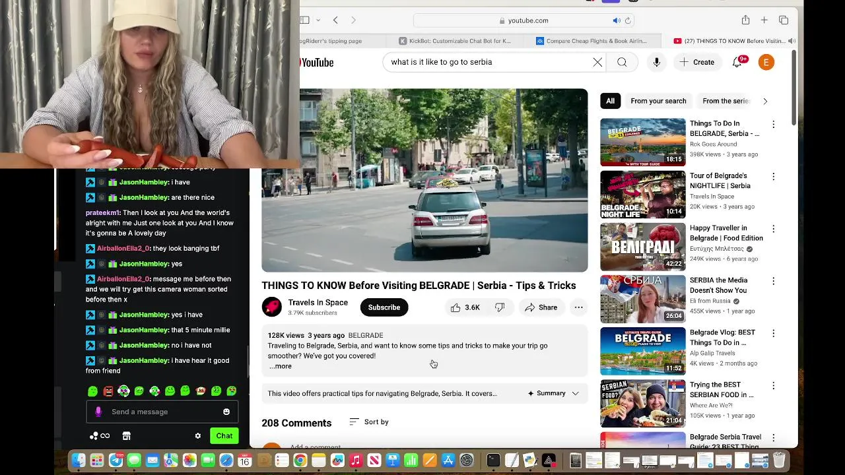
Task: Open the chat shop icon
Action: click(x=127, y=436)
